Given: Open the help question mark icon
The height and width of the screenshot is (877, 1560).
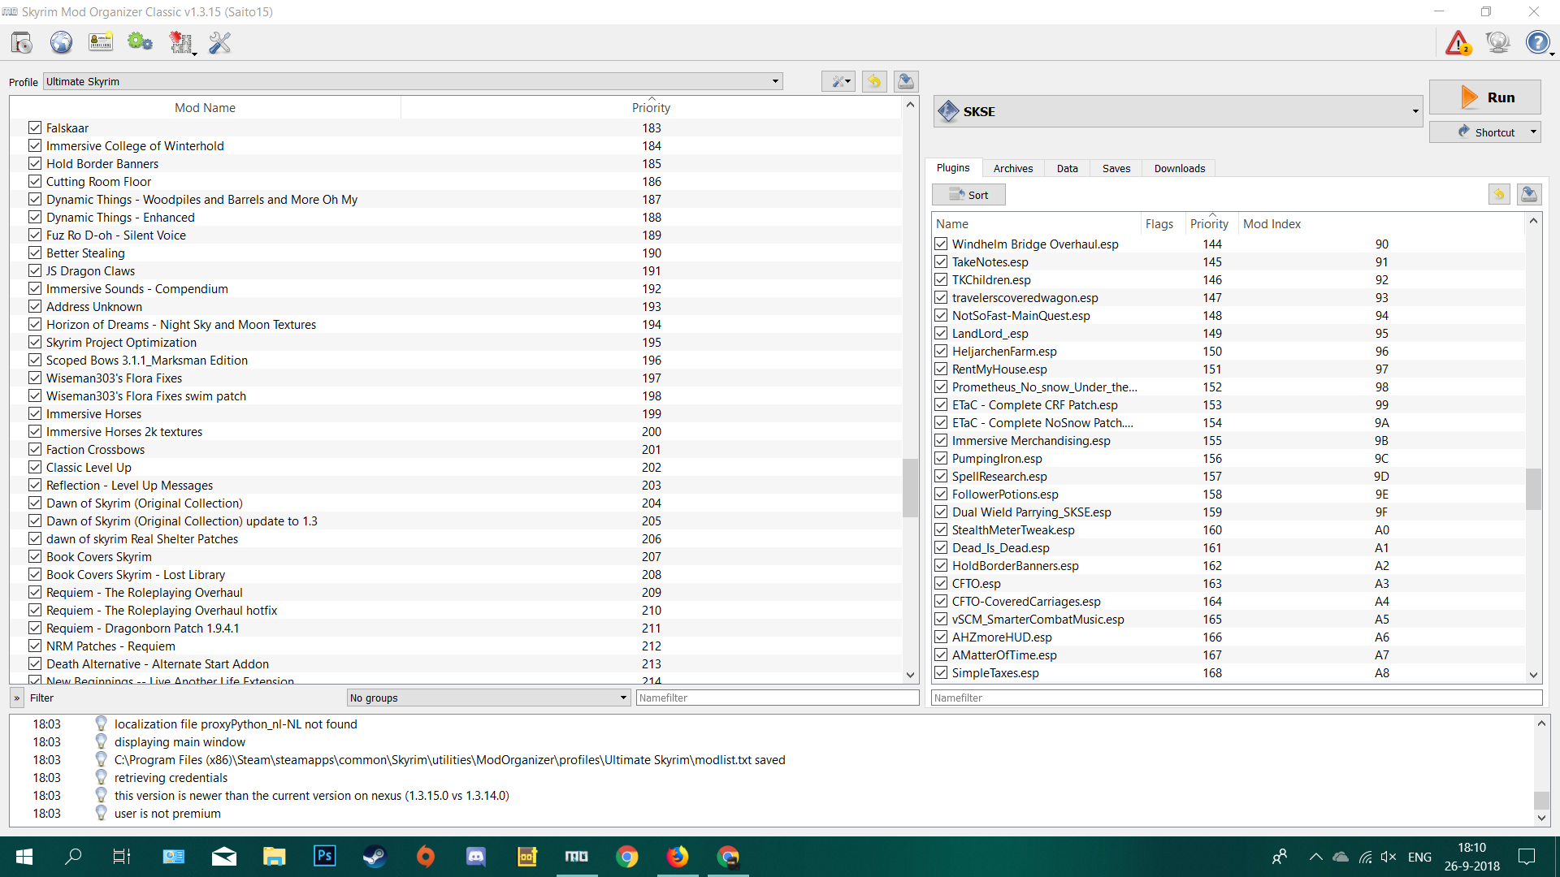Looking at the screenshot, I should click(1537, 42).
